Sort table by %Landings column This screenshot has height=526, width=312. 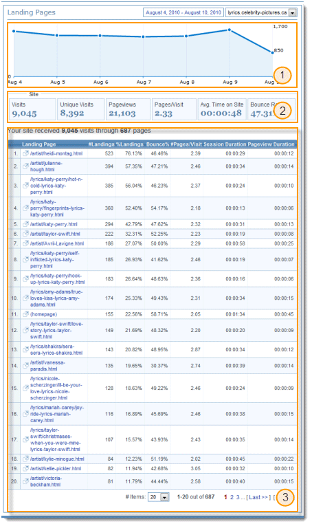[130, 144]
